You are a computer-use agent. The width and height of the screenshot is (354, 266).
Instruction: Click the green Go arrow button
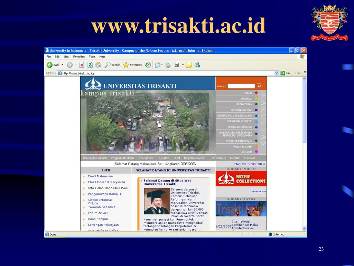[x=283, y=73]
